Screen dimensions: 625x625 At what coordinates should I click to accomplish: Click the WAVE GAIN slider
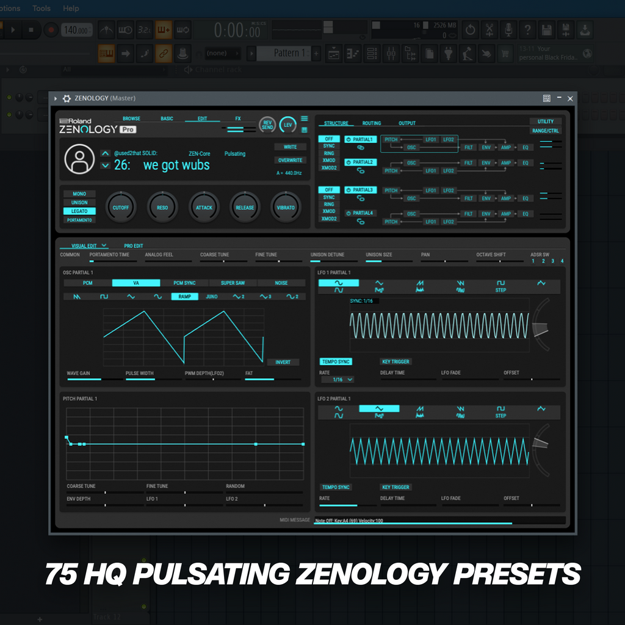coord(92,379)
